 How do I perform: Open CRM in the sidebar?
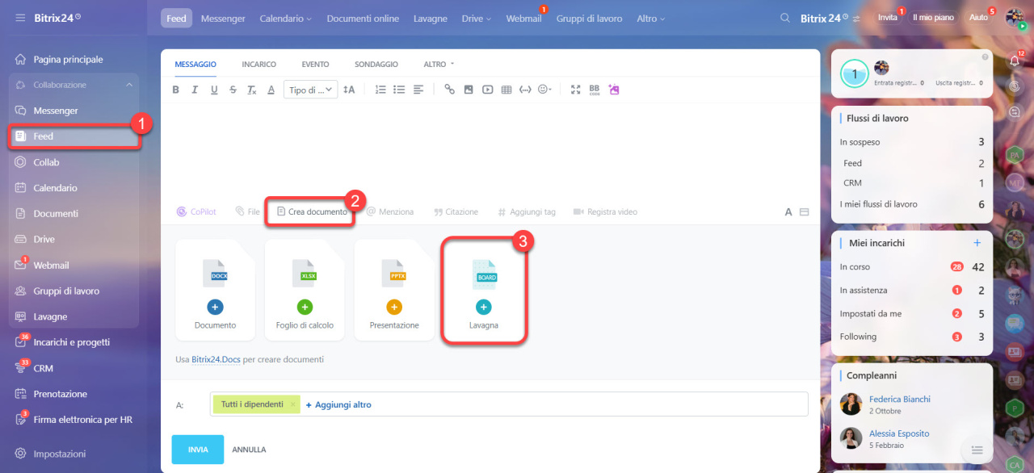coord(43,368)
